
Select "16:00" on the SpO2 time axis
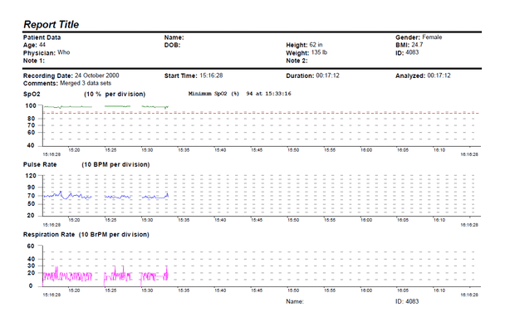[366, 150]
